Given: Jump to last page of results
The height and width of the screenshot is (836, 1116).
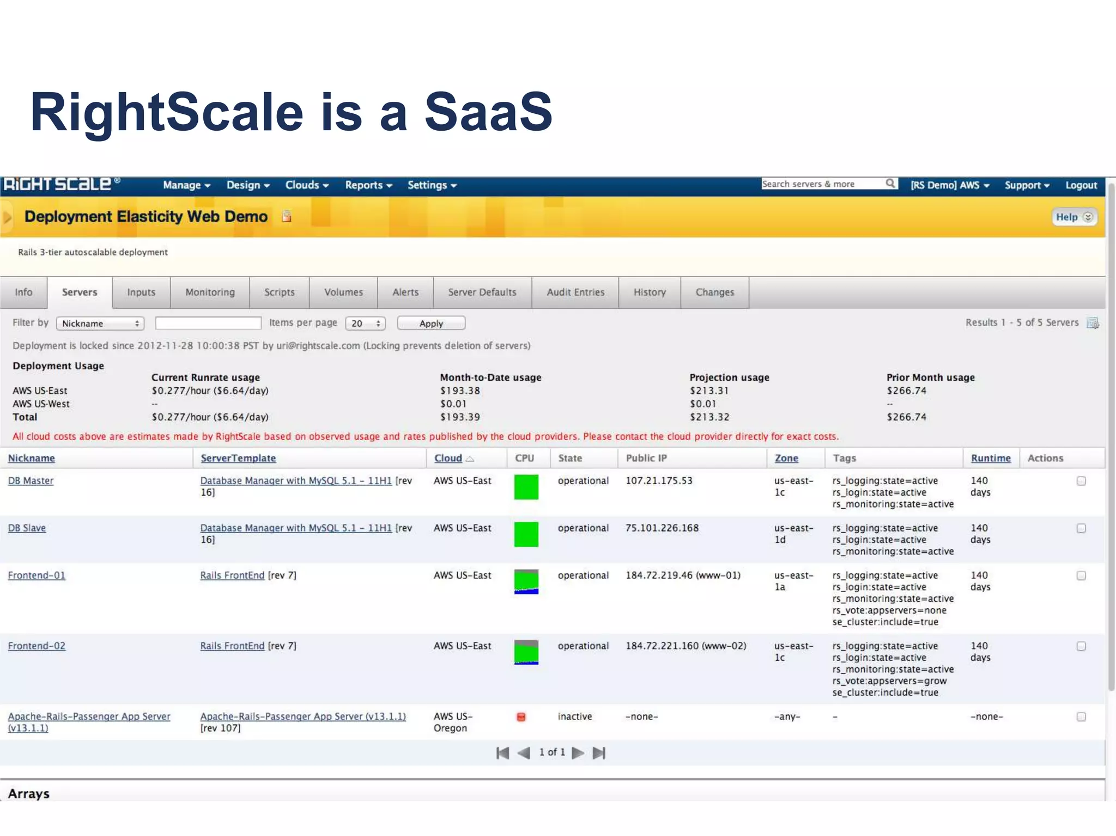Looking at the screenshot, I should (x=599, y=753).
